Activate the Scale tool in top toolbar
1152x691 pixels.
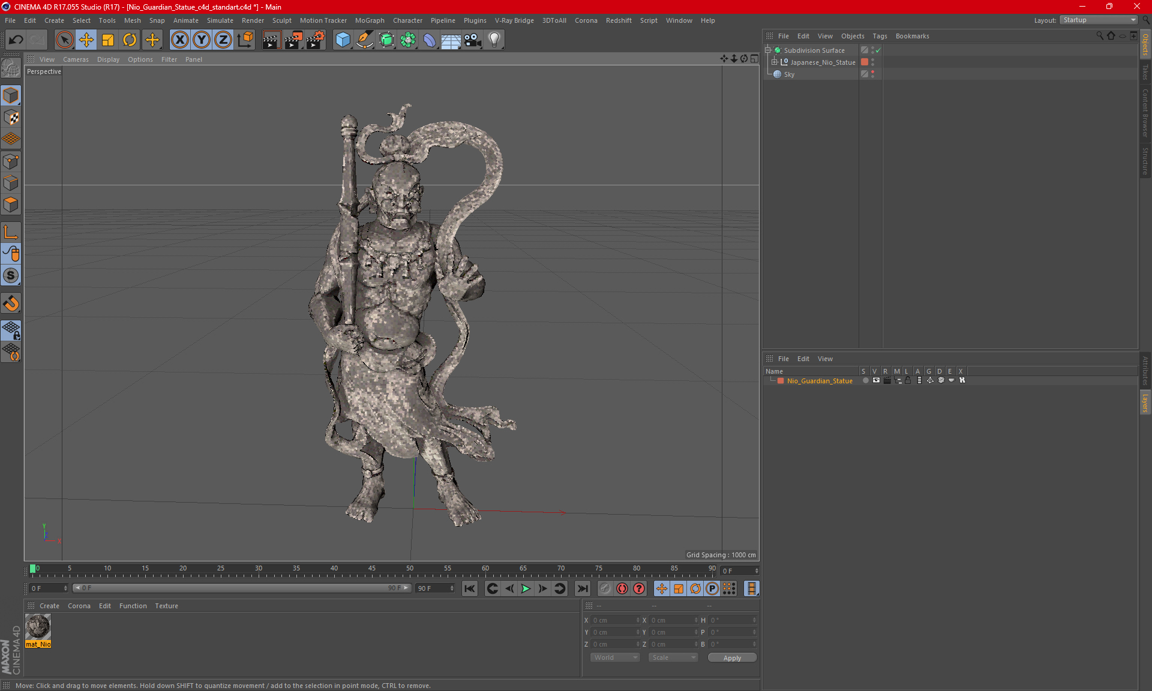(x=108, y=40)
